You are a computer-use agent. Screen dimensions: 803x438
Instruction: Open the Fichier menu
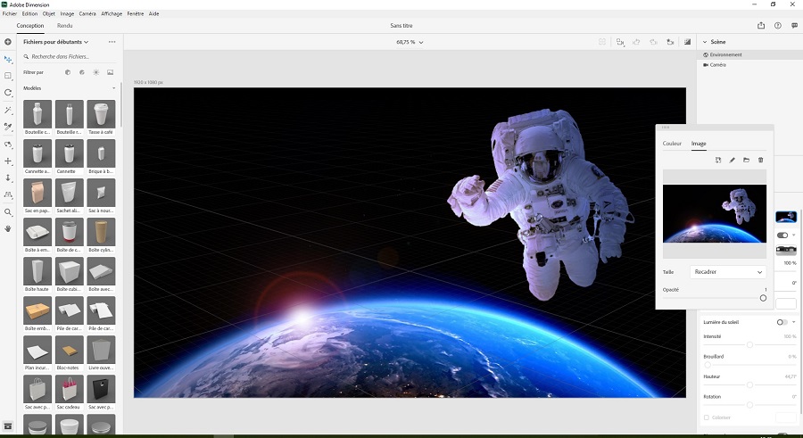(10, 14)
